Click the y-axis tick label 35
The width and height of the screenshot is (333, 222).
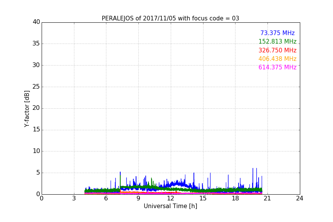pos(36,44)
